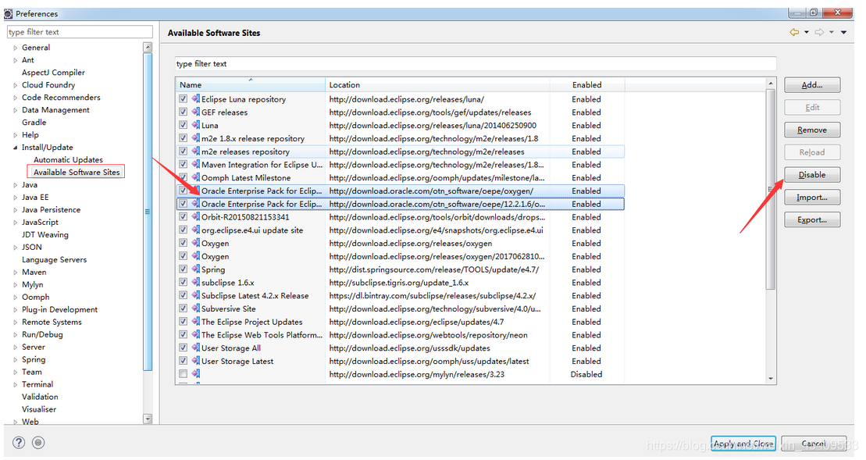The width and height of the screenshot is (866, 460).
Task: Expand the General tree node
Action: 16,48
